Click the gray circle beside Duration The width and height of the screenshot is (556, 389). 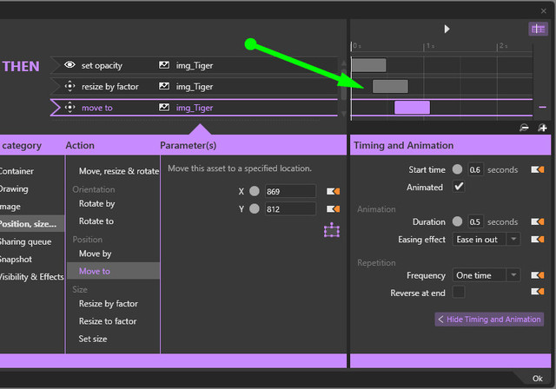pyautogui.click(x=458, y=221)
